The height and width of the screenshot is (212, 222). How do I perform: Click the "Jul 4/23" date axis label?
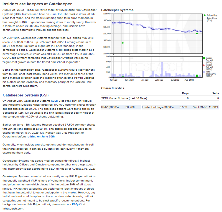145,80
